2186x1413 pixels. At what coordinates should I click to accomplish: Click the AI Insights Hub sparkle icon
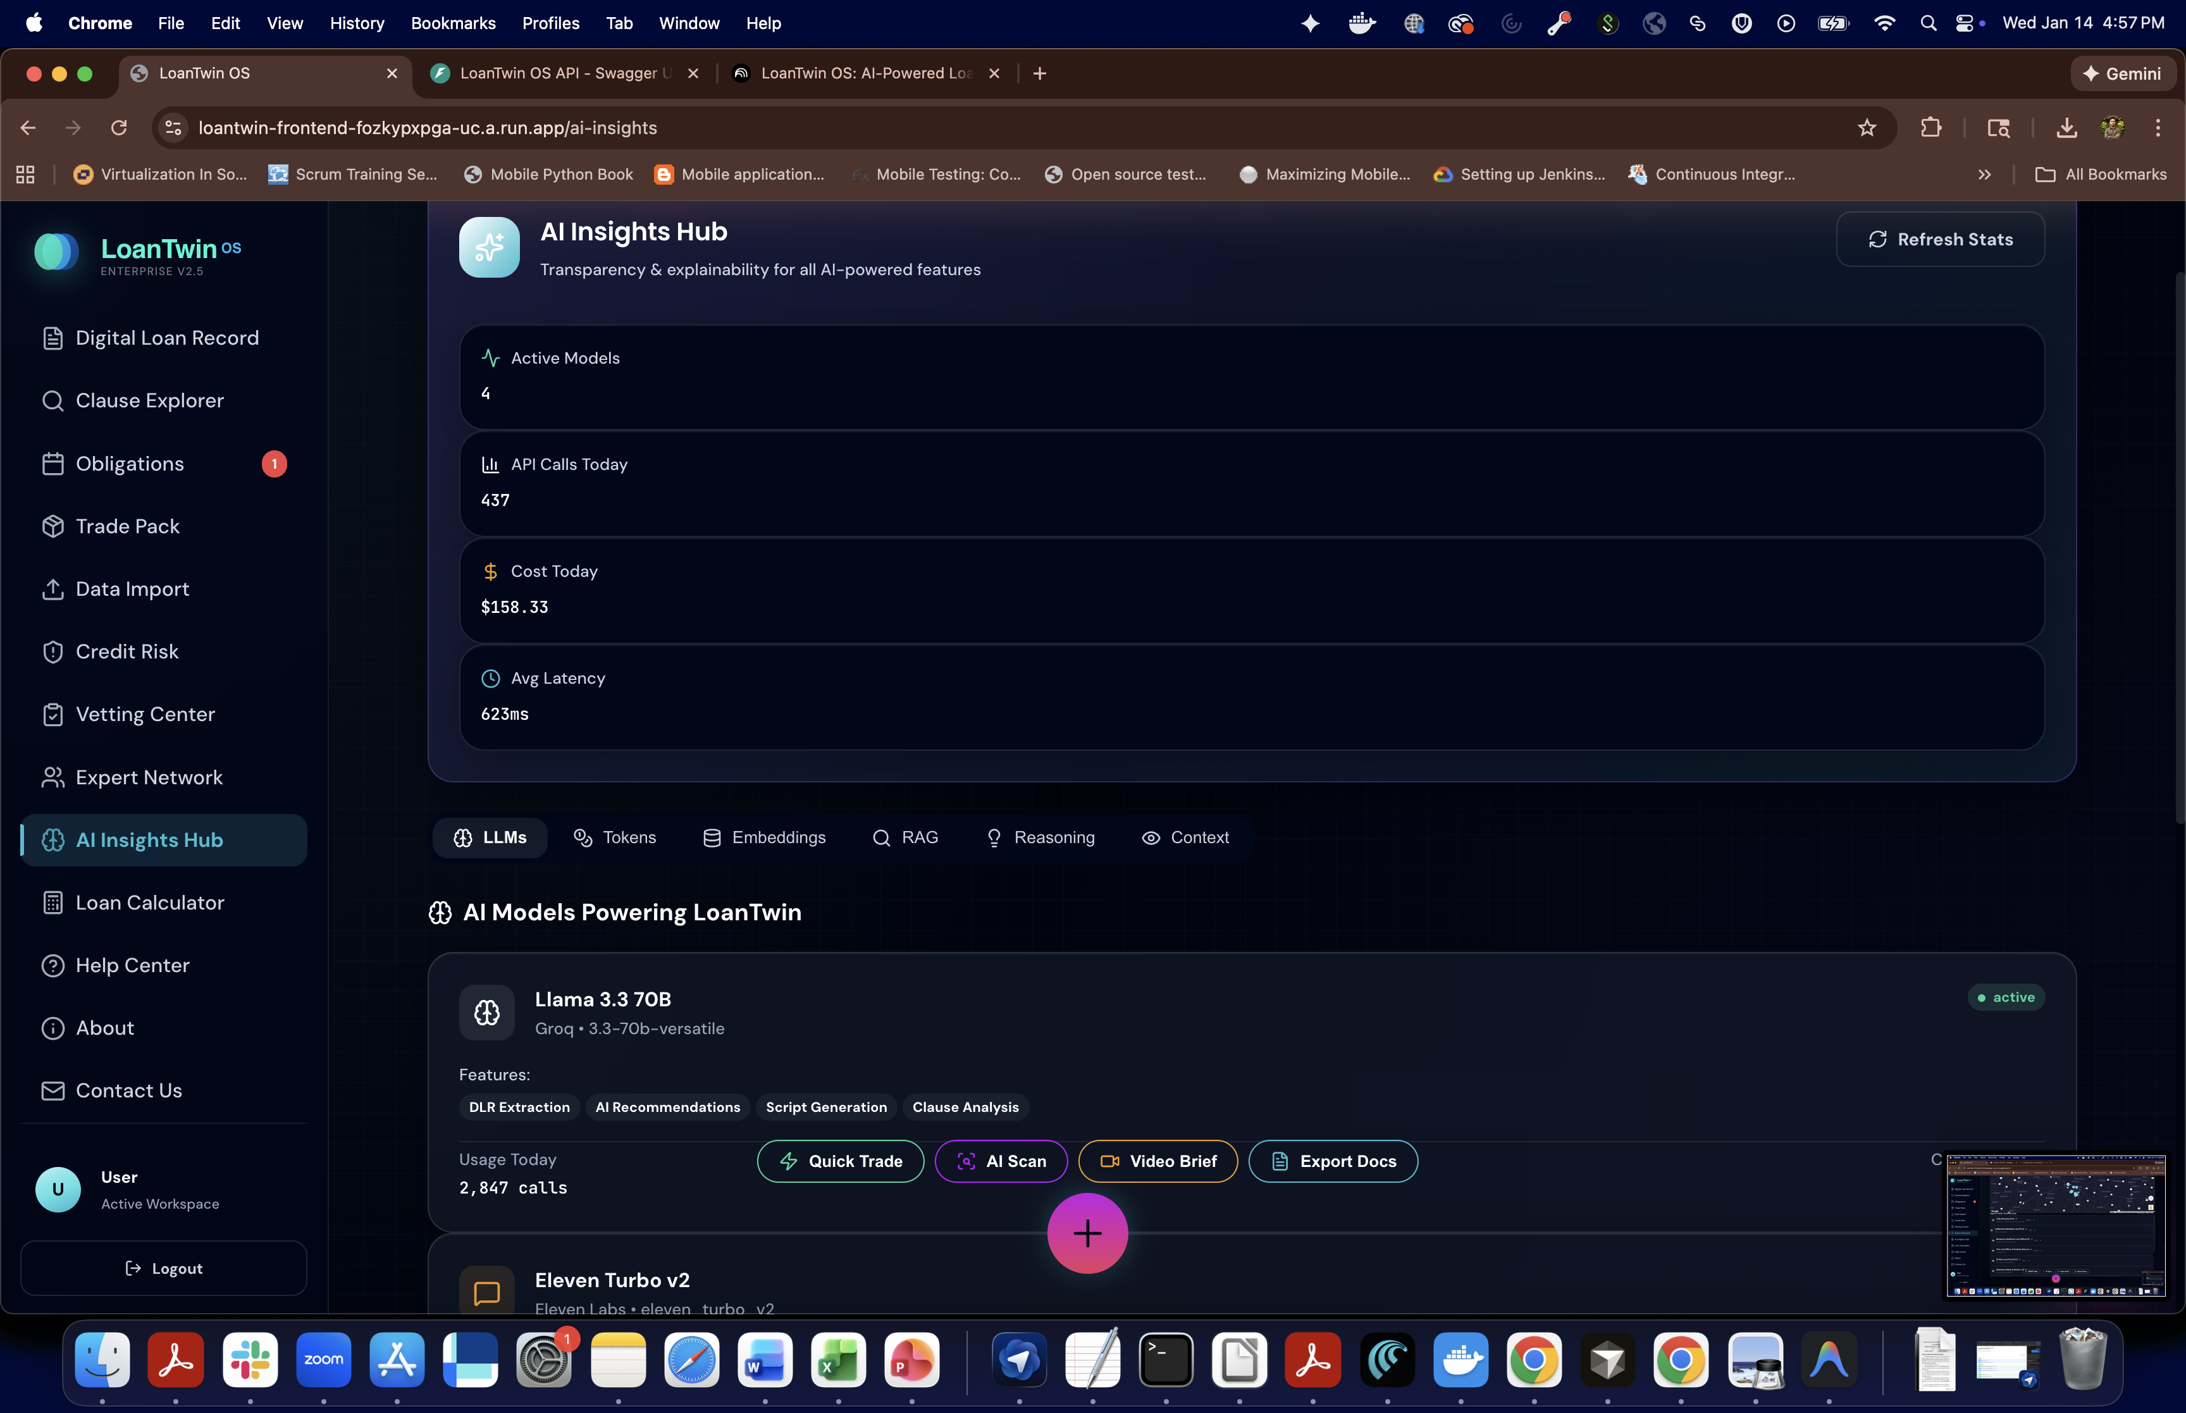[489, 247]
